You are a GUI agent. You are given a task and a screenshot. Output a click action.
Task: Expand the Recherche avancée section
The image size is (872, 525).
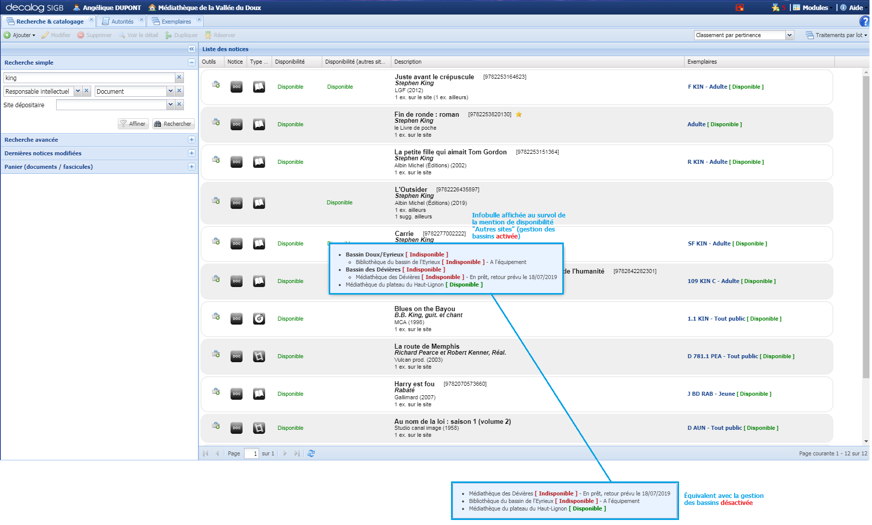(x=191, y=139)
